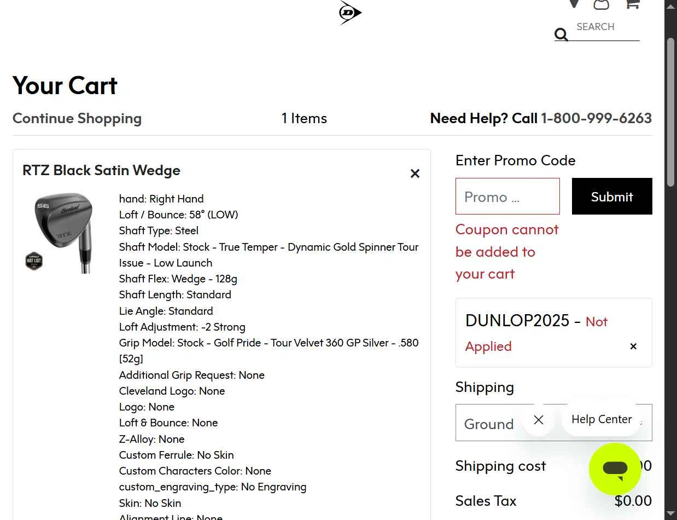Click the "Logo: None" line
677x520 pixels.
[147, 407]
